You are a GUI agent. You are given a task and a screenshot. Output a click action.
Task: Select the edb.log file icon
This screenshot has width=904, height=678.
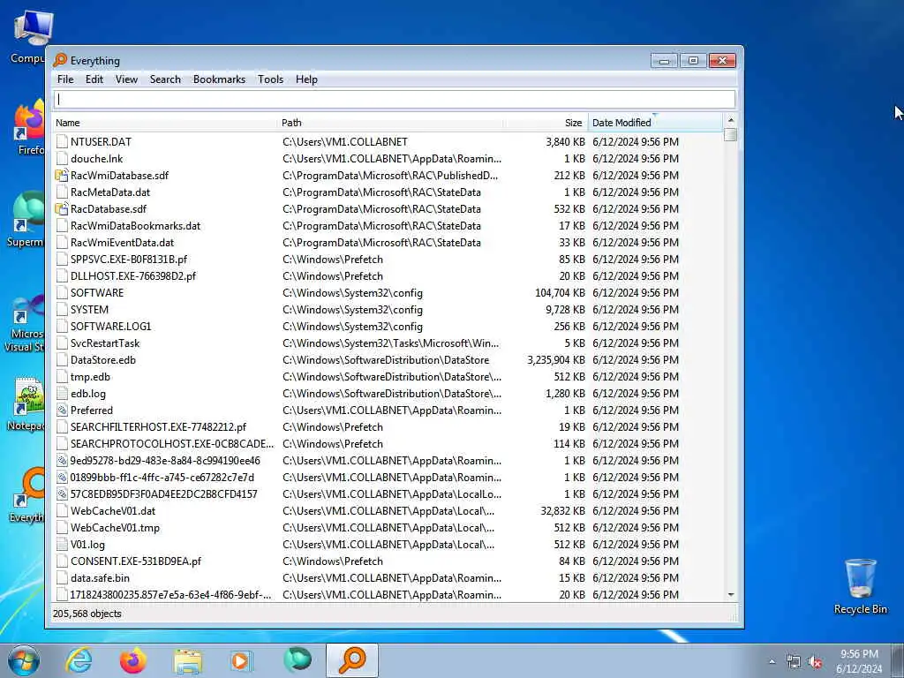[62, 394]
